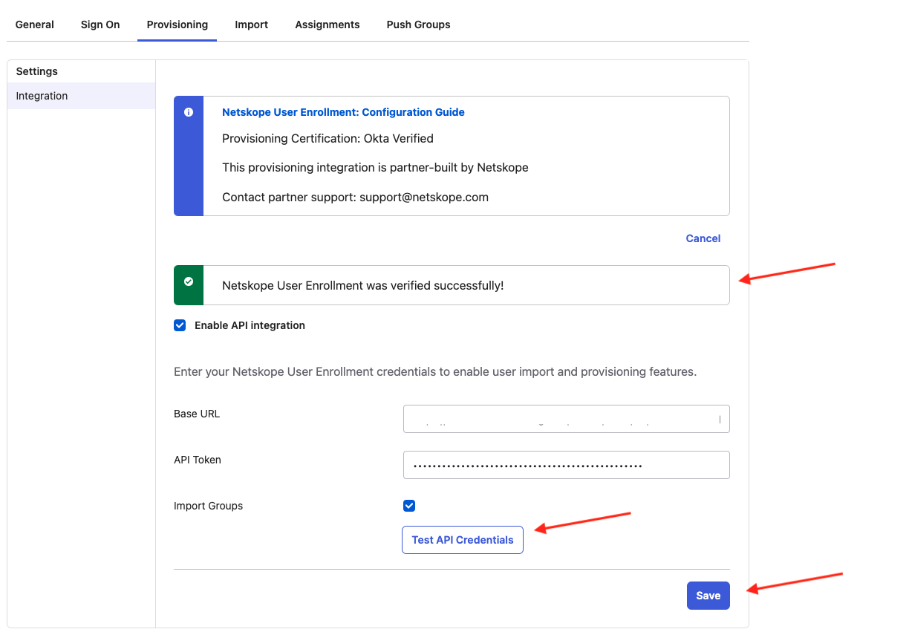The image size is (909, 632).
Task: Click the 'Enter your Netskope User Enrollment credentials' text
Action: (x=435, y=371)
